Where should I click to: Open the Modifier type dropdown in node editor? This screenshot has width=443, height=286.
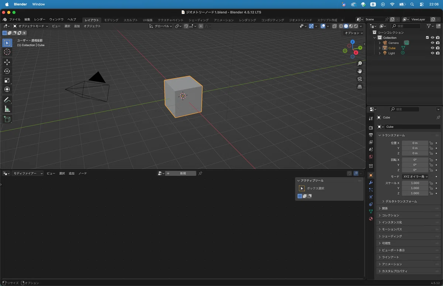28,173
